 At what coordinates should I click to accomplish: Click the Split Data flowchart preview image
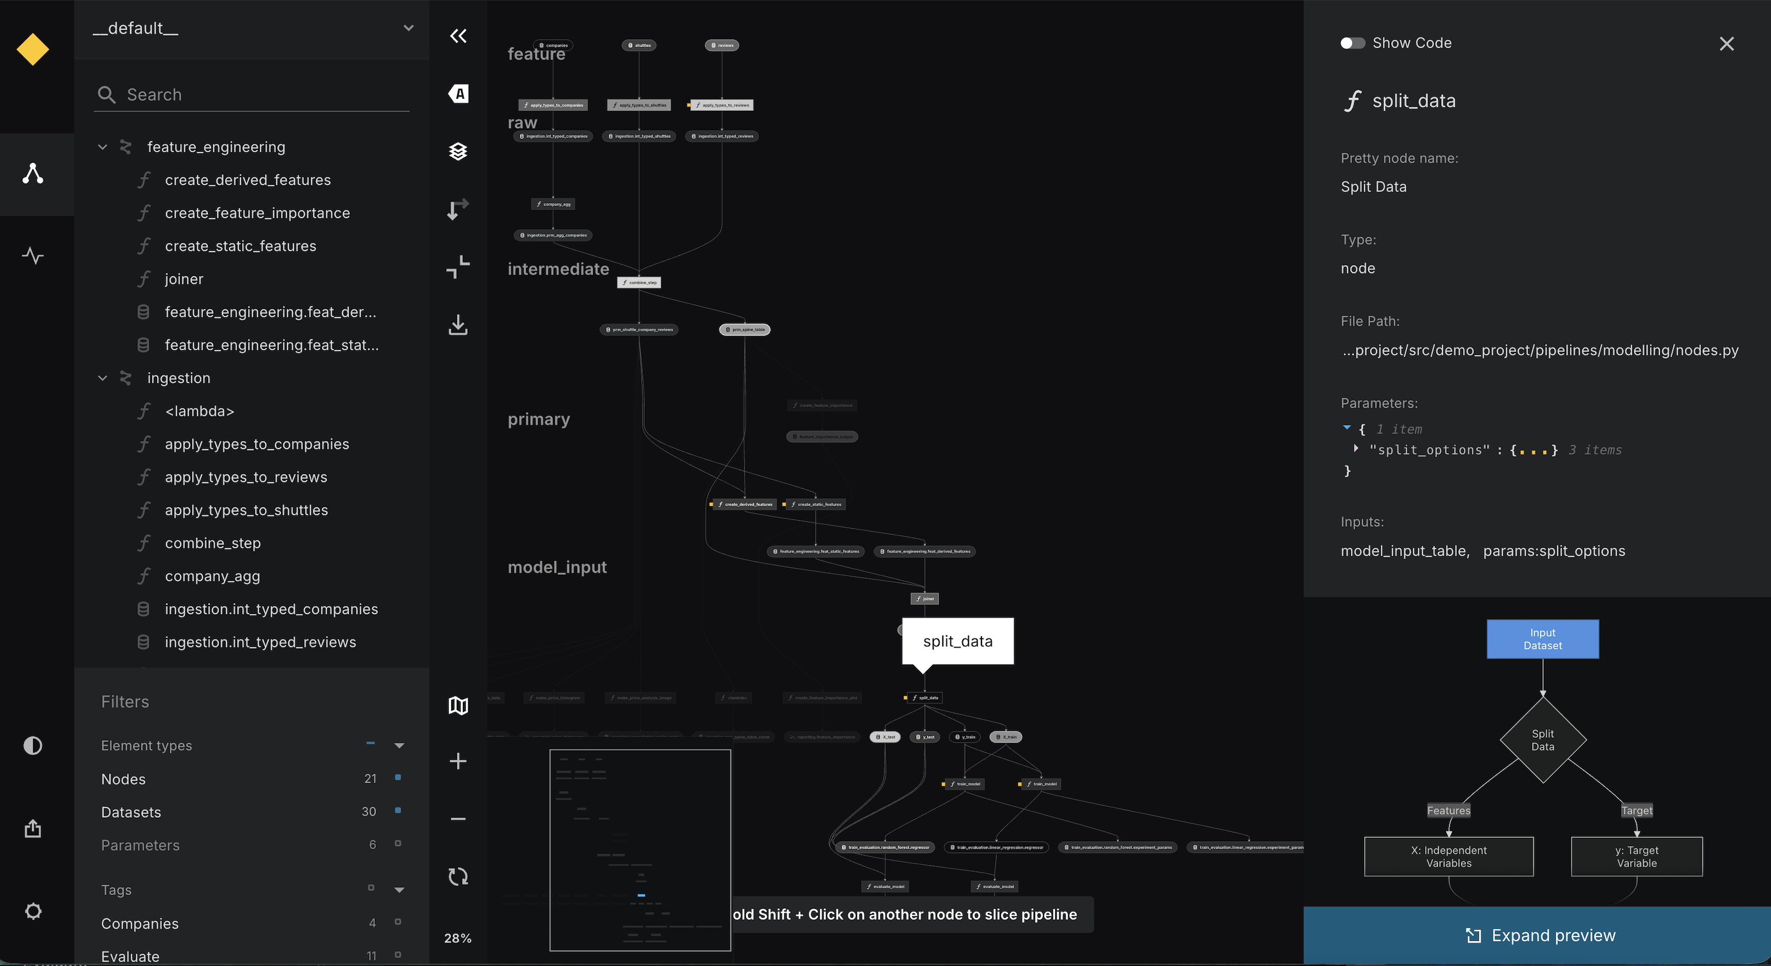click(x=1537, y=753)
